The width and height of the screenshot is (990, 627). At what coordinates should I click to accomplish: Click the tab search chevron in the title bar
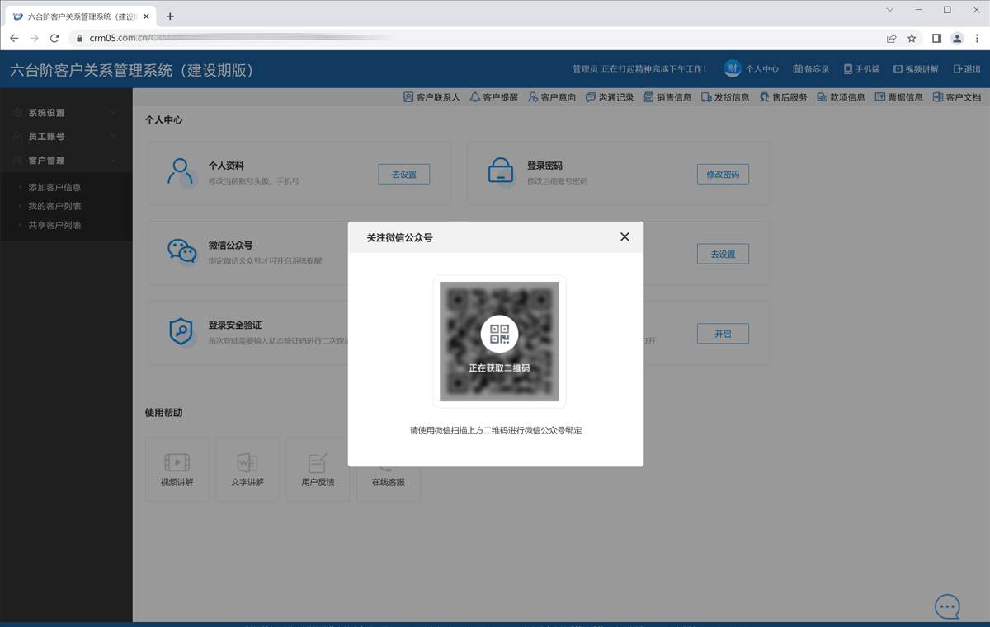click(x=890, y=10)
